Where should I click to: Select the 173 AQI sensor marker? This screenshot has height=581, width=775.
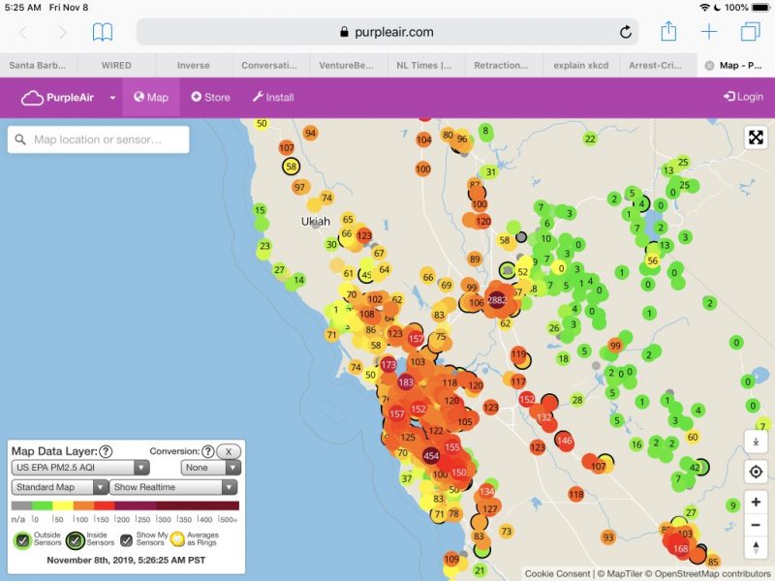click(388, 365)
